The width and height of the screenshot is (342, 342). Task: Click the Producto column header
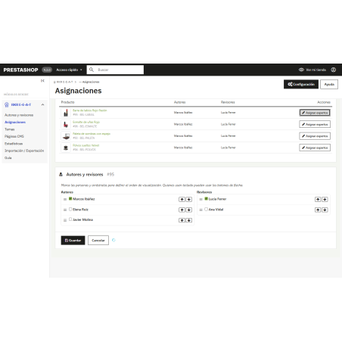click(x=68, y=102)
